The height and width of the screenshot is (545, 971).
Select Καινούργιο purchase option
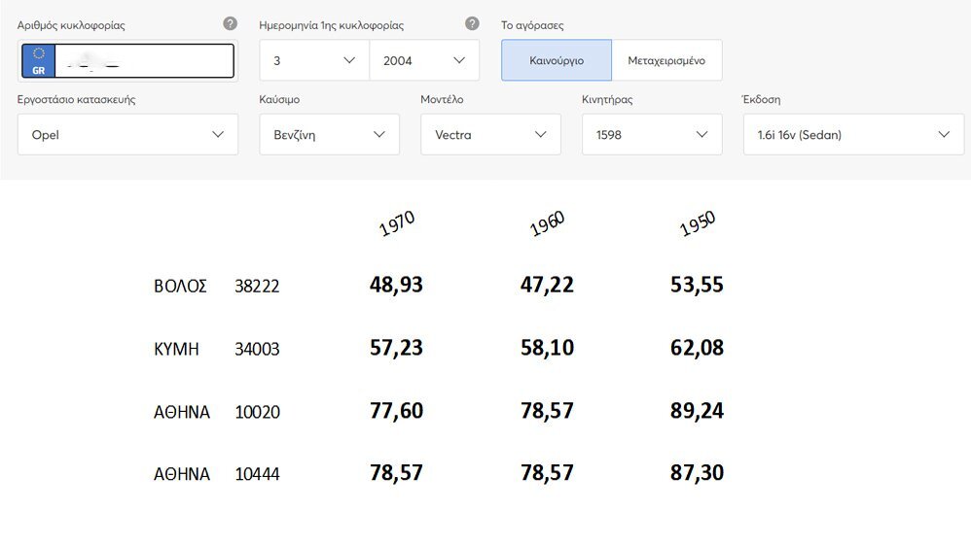tap(557, 60)
